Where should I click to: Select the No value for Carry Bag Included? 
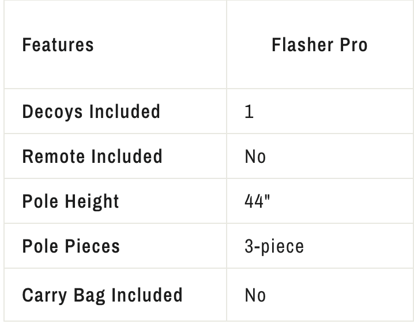coord(255,295)
